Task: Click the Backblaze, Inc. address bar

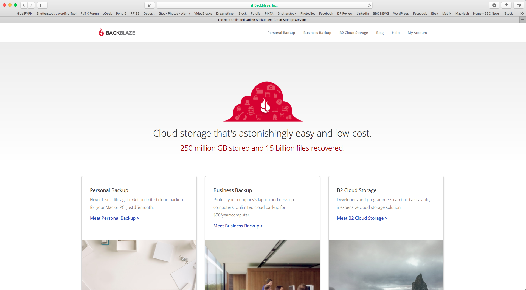Action: click(265, 5)
